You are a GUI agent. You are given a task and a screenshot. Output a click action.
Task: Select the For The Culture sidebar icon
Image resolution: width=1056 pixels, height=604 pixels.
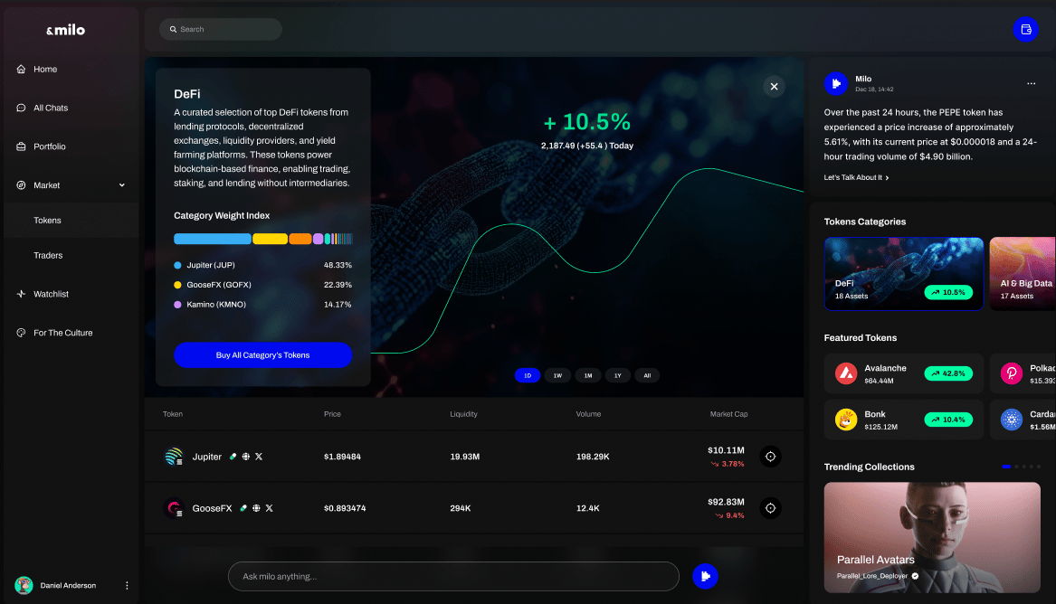pos(20,332)
